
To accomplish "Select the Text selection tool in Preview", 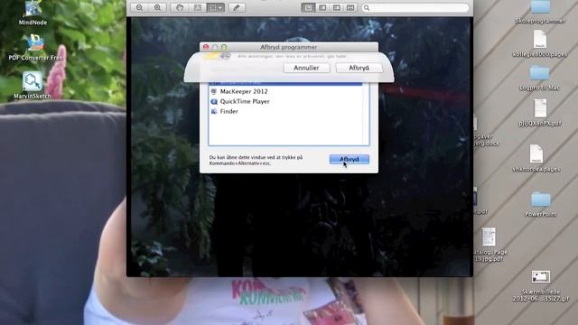I will click(198, 7).
